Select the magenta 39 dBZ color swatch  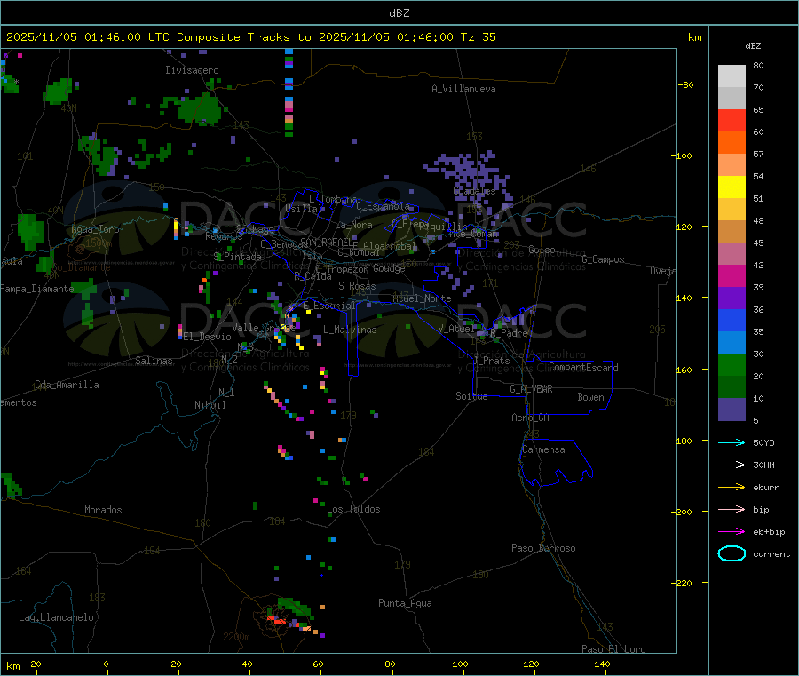point(732,275)
